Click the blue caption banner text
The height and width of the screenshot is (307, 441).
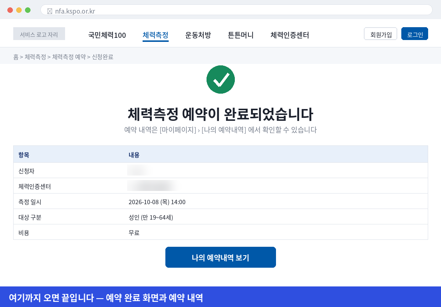pyautogui.click(x=106, y=297)
